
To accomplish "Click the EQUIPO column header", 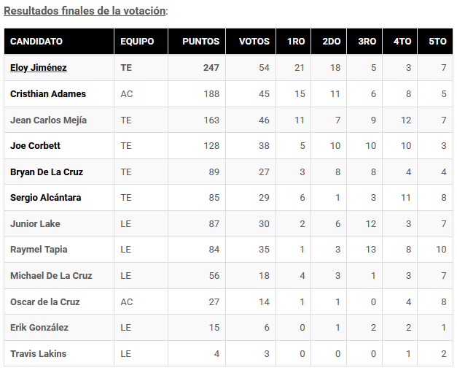I will click(x=137, y=42).
